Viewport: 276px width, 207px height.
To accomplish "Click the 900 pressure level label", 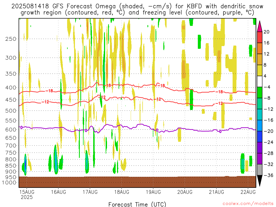I will coord(11,172).
